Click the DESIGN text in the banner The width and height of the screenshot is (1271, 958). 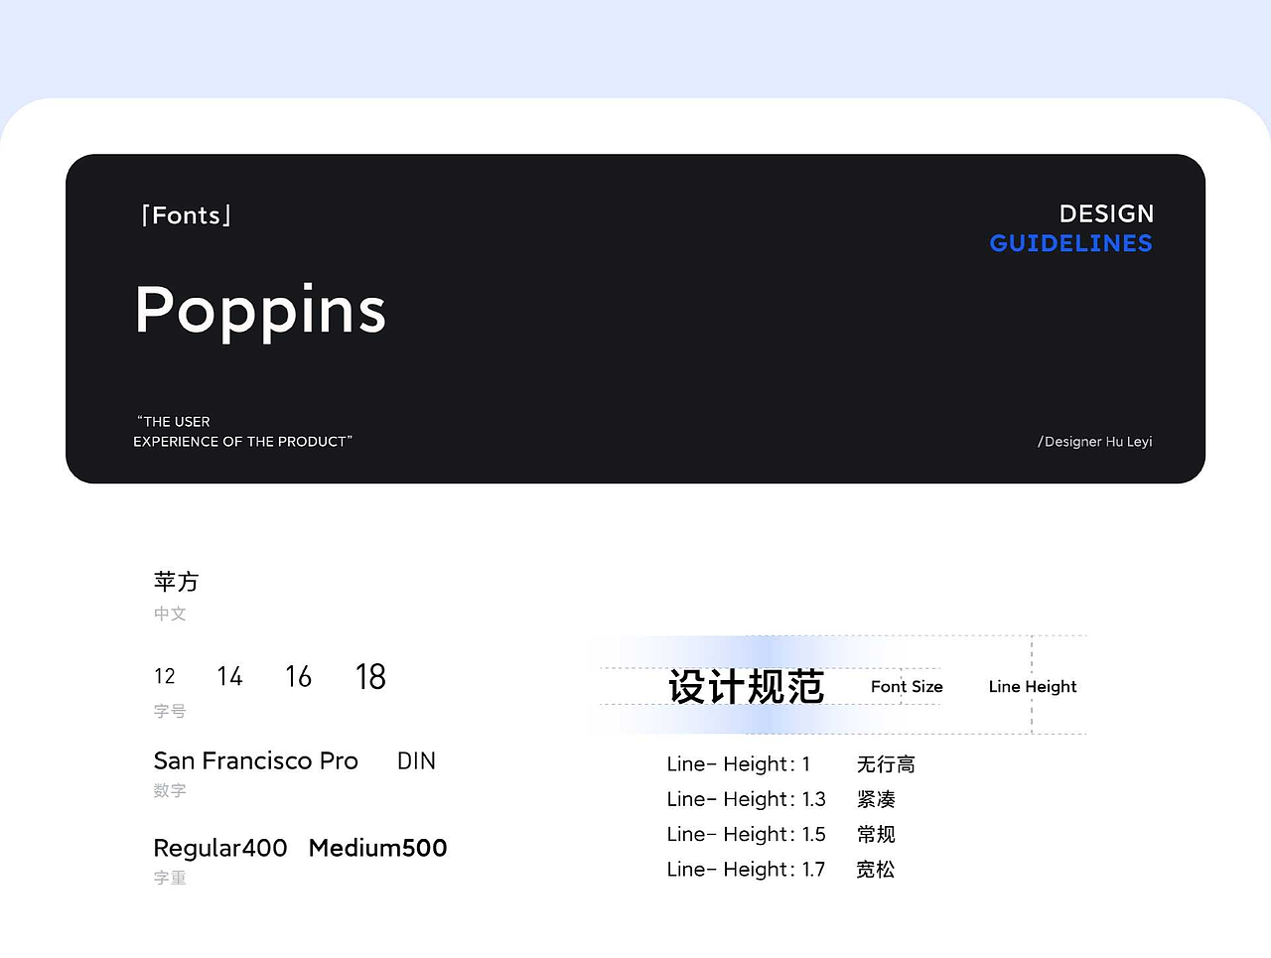(1106, 214)
